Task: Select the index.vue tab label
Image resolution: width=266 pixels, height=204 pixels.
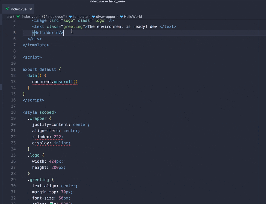Action: point(19,9)
